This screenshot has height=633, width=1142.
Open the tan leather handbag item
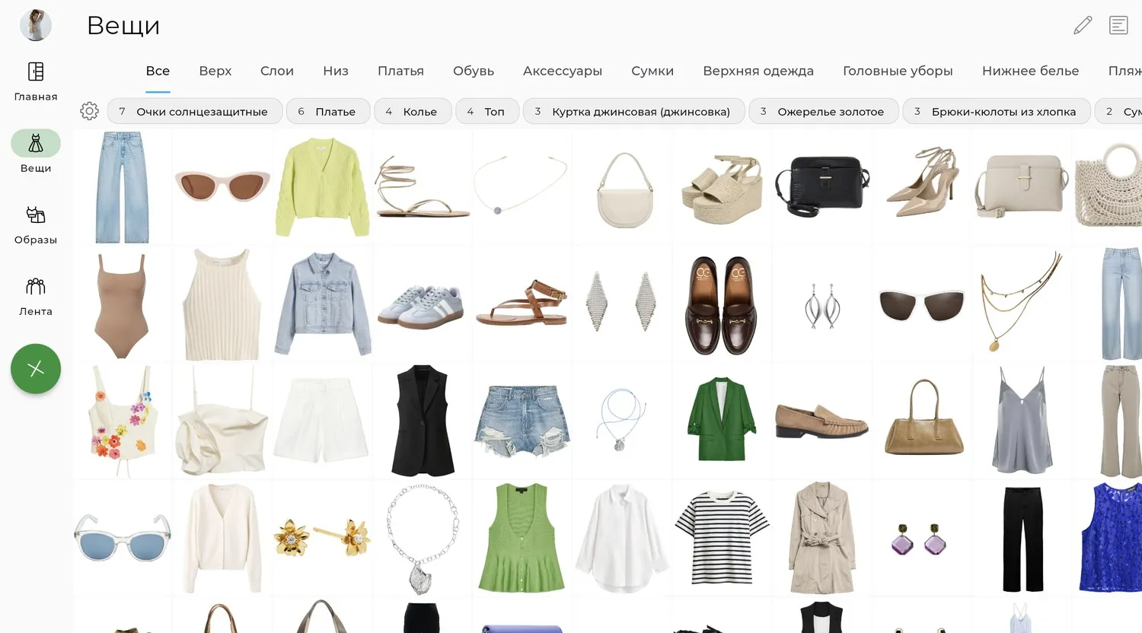click(923, 418)
